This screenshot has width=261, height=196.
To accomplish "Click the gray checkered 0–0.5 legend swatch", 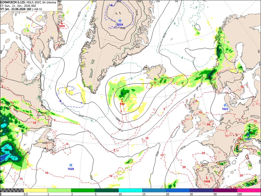I will (12, 190).
